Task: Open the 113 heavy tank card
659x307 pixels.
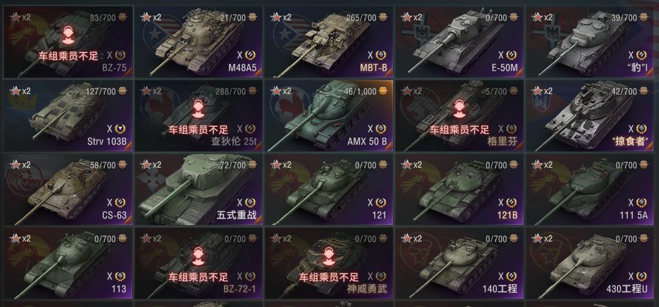Action: point(68,263)
